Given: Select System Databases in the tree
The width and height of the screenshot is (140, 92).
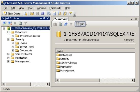Looking at the screenshot, I should (x=30, y=36).
